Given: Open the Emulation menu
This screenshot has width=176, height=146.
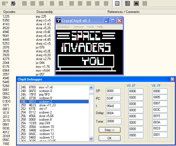Looking at the screenshot, I should 63,27.
